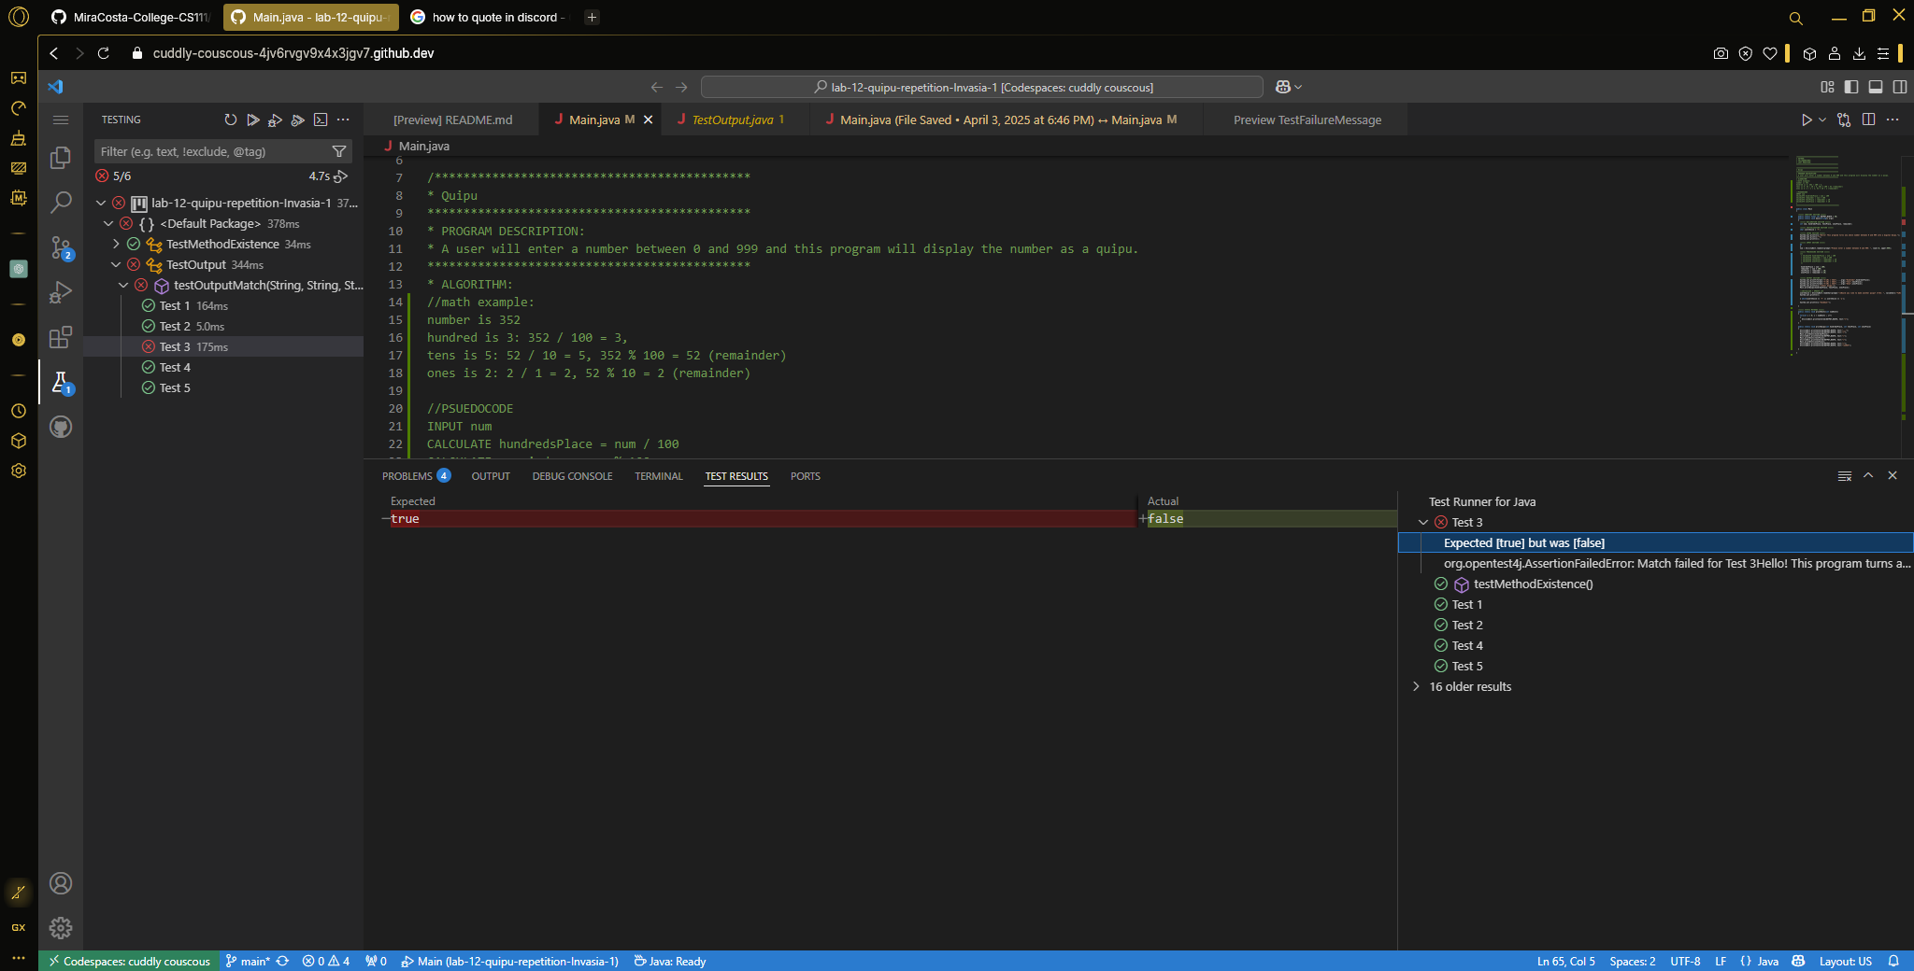Open Search view in activity bar
Screen dimensions: 1914x971
click(61, 202)
